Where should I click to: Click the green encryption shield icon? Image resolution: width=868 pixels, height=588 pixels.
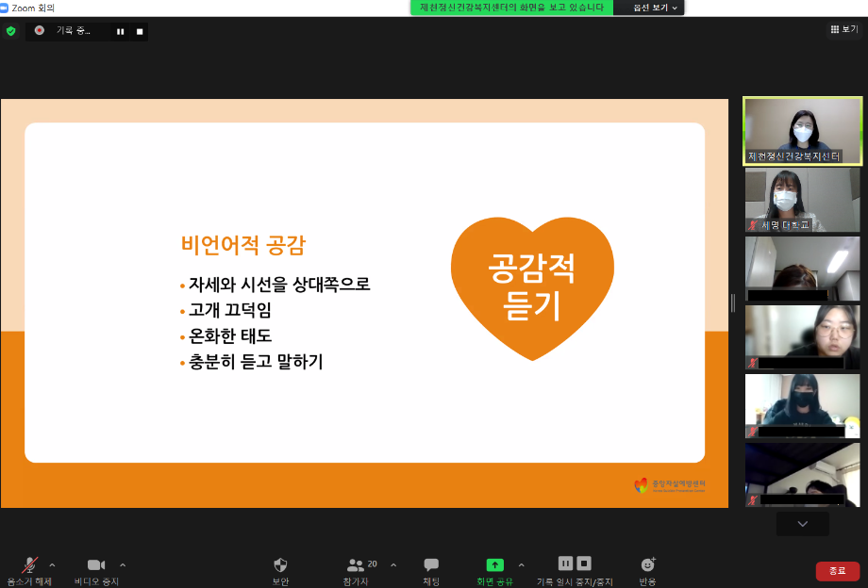pyautogui.click(x=11, y=31)
